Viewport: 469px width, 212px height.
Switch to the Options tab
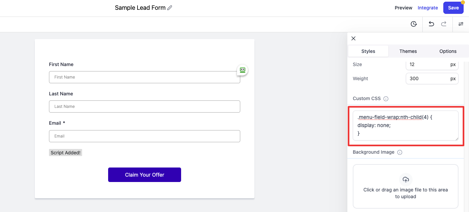pos(448,51)
